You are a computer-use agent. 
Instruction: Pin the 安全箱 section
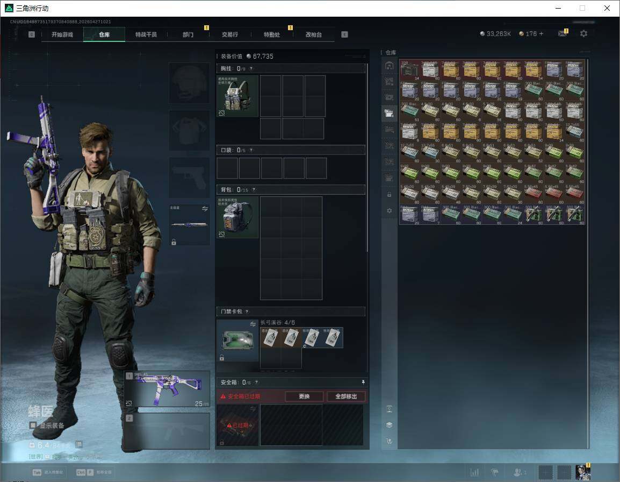[363, 382]
